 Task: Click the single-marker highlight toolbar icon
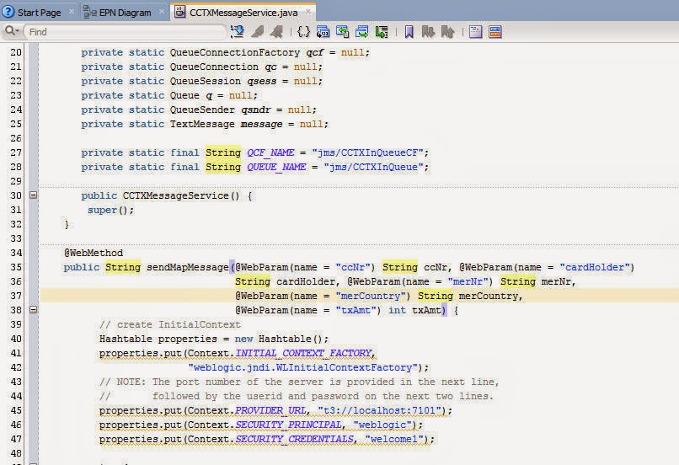[257, 32]
